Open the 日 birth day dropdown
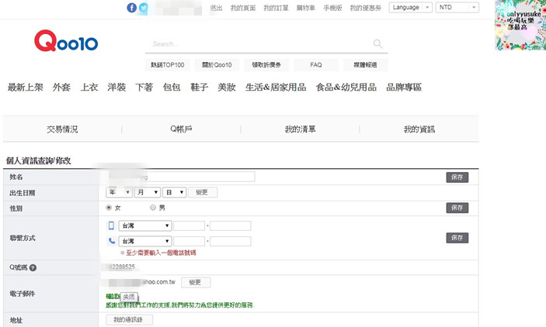 click(175, 192)
